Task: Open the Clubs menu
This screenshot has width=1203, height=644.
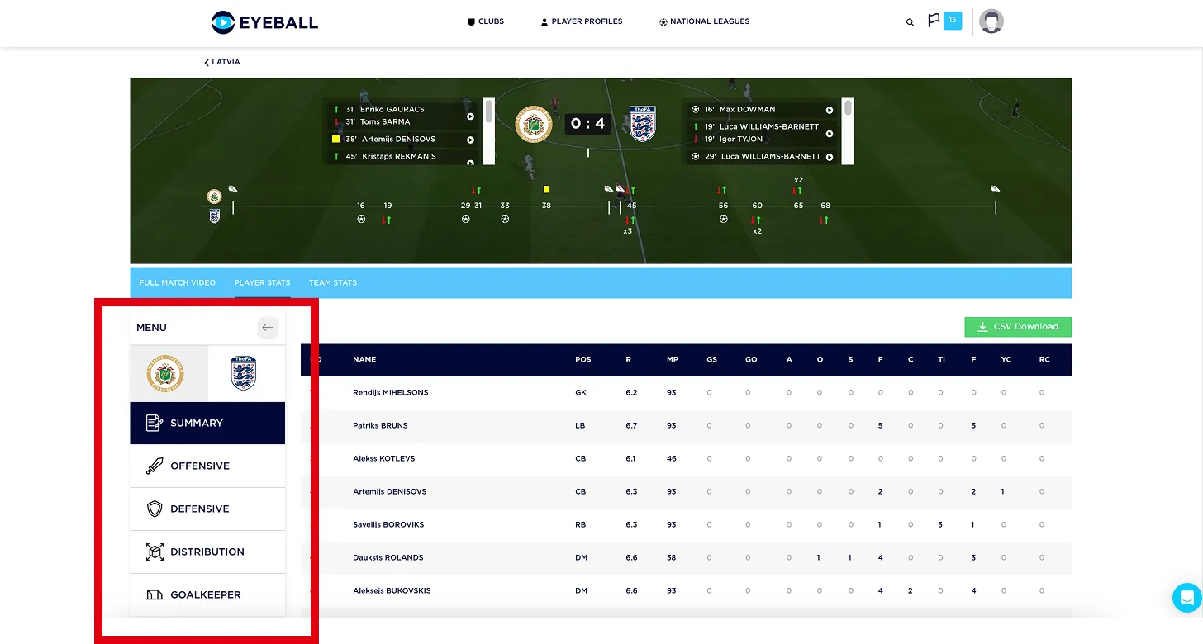Action: click(x=486, y=21)
